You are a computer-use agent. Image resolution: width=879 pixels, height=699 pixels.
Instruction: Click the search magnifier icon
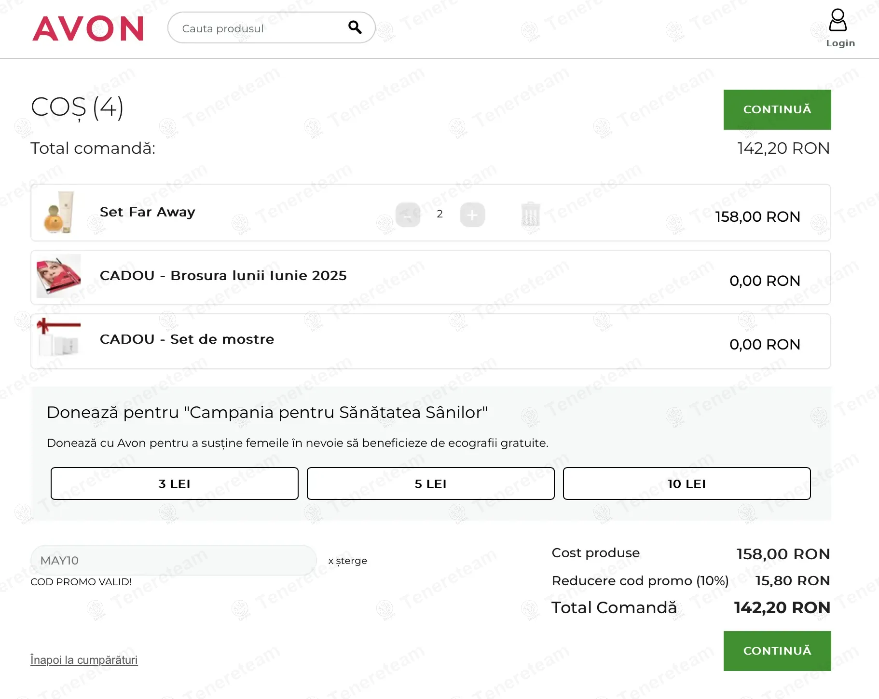[355, 27]
